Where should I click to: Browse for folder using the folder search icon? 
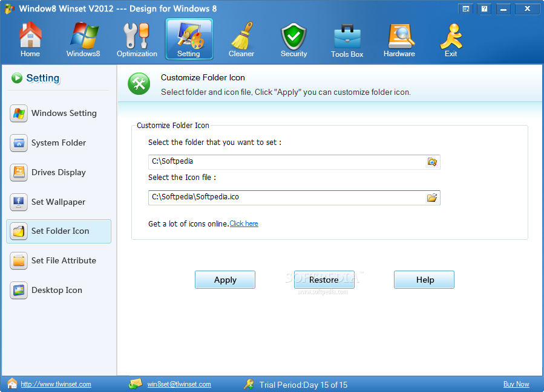pyautogui.click(x=432, y=162)
